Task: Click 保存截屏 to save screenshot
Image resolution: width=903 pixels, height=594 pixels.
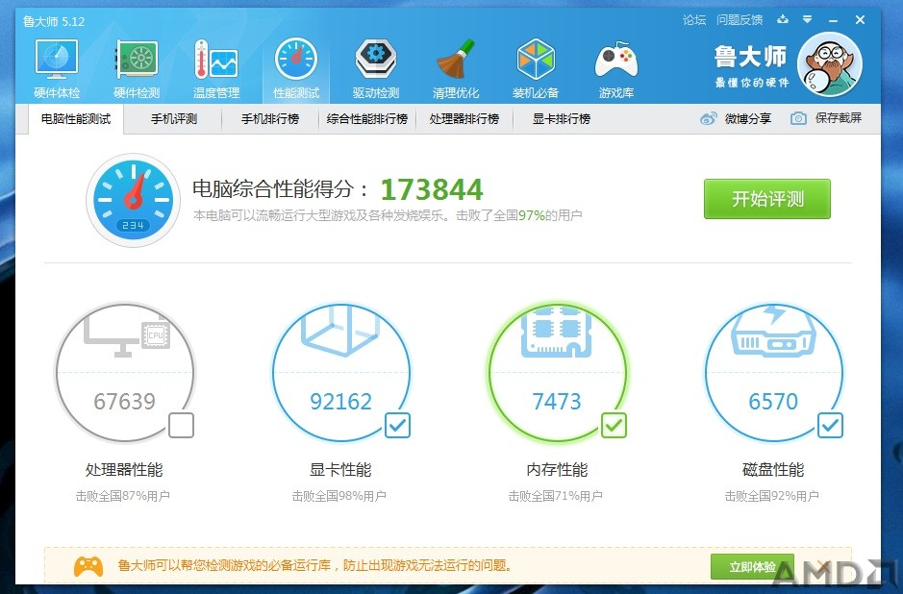Action: (x=826, y=118)
